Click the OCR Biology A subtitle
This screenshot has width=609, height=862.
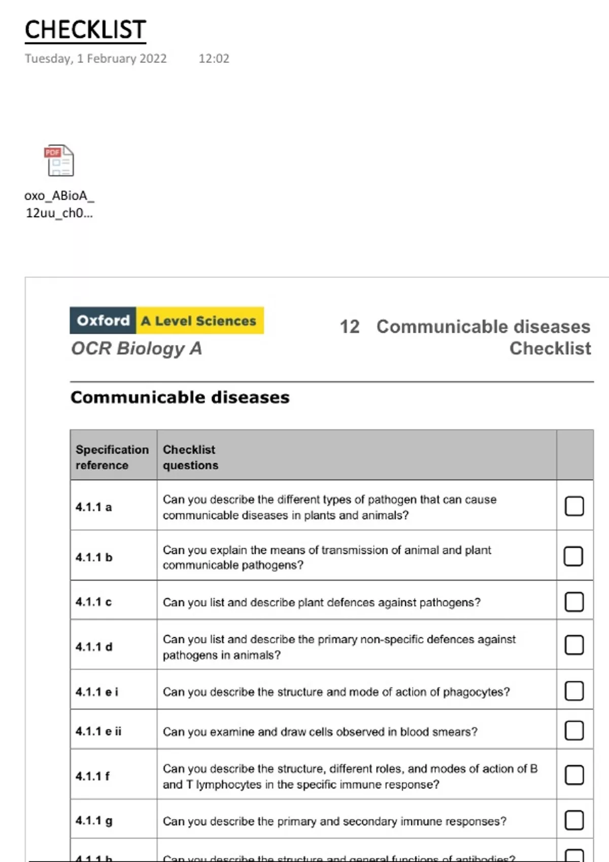(137, 348)
